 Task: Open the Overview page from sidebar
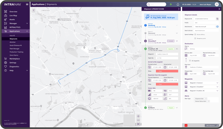coord(13,12)
